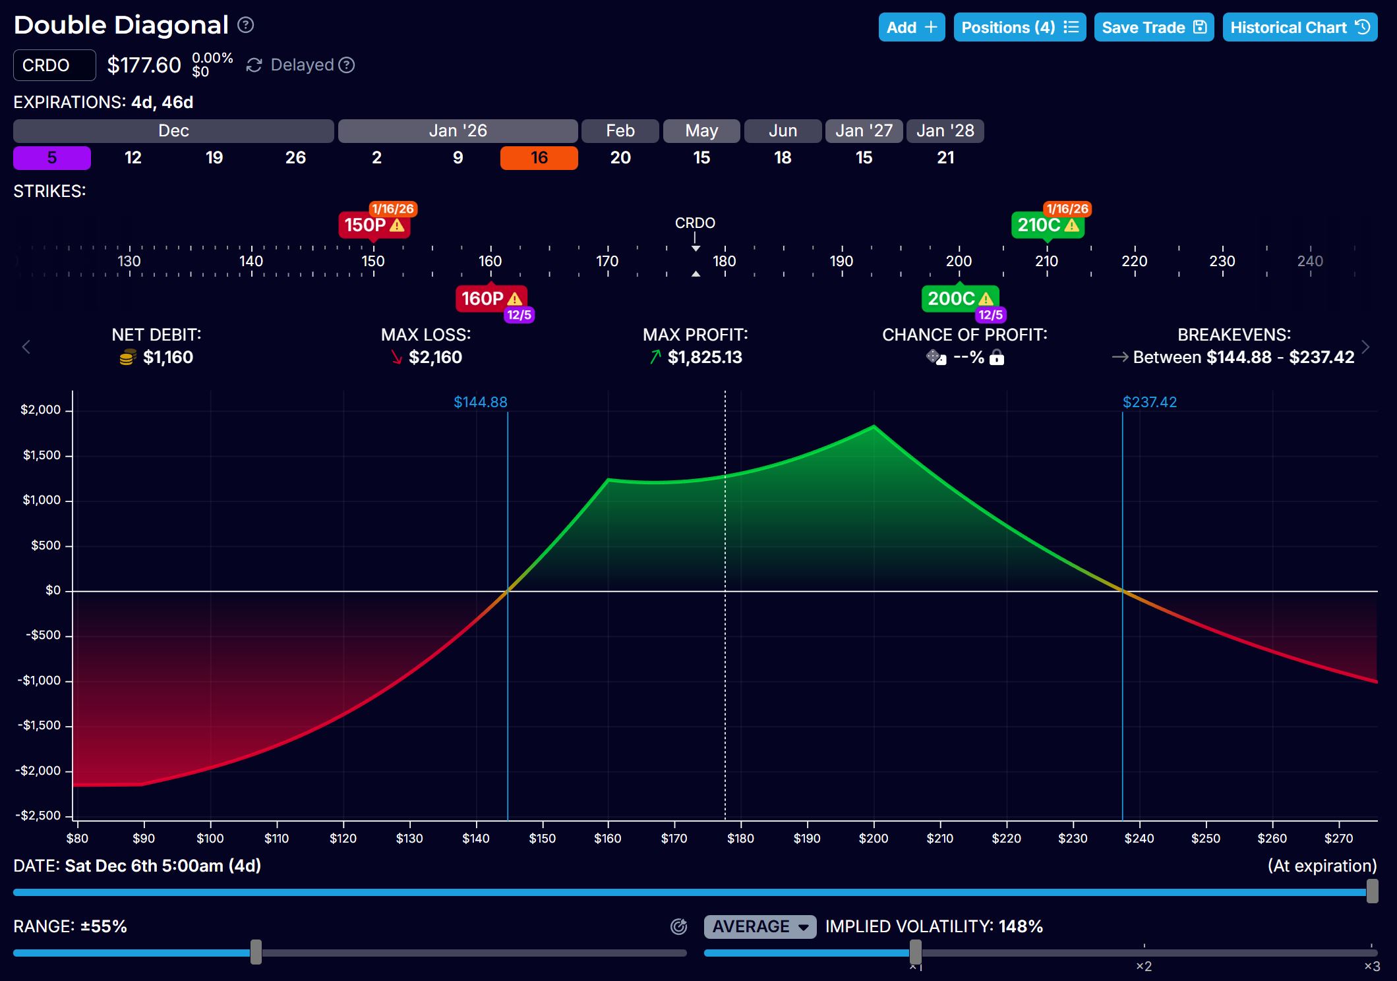Select the Jan '27 expiration month tab
The width and height of the screenshot is (1397, 981).
pos(864,131)
